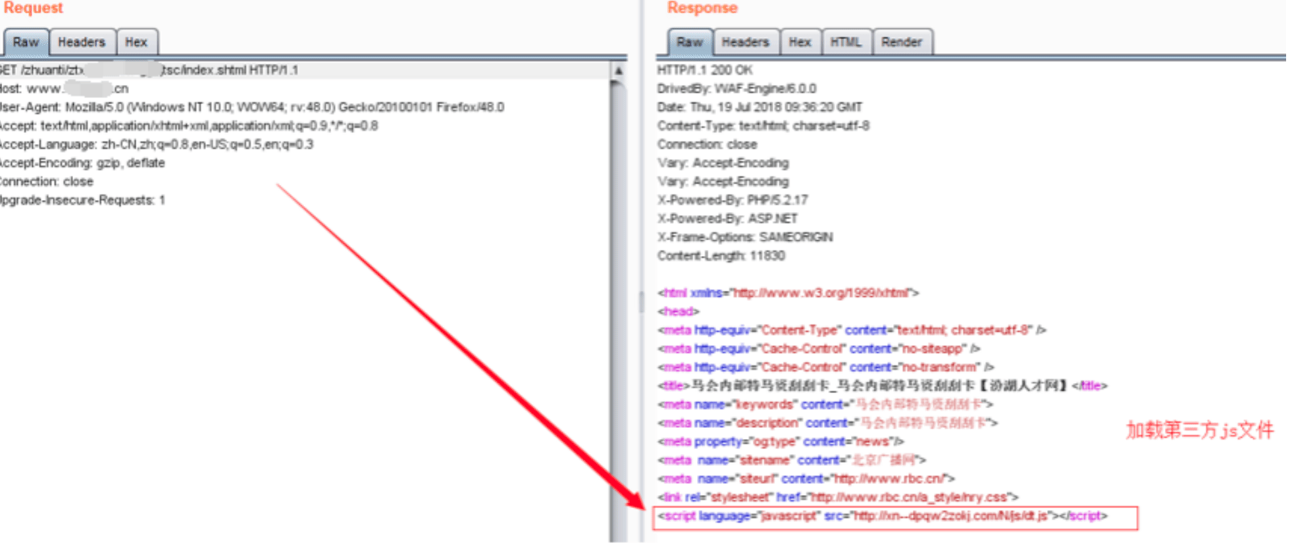Click the User-Agent header line
This screenshot has height=545, width=1294.
pyautogui.click(x=252, y=107)
